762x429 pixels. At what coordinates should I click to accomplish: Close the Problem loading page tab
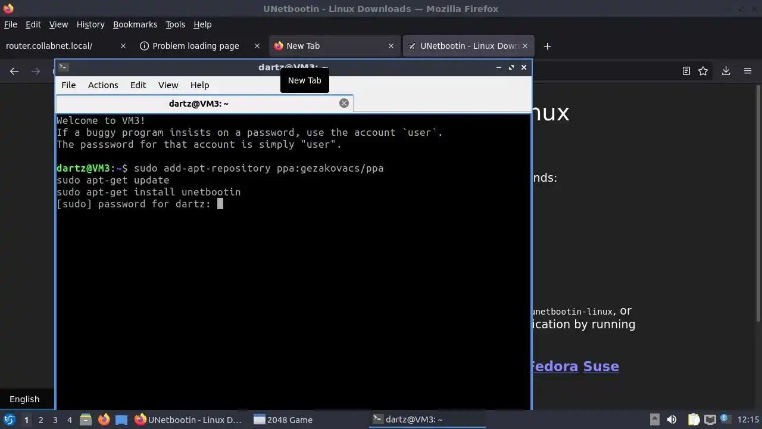point(257,46)
